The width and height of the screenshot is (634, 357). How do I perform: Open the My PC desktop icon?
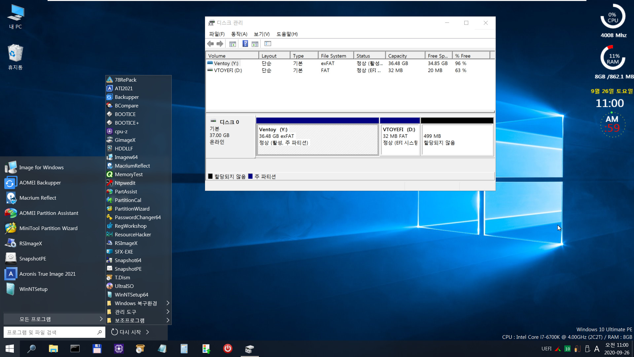[x=16, y=17]
